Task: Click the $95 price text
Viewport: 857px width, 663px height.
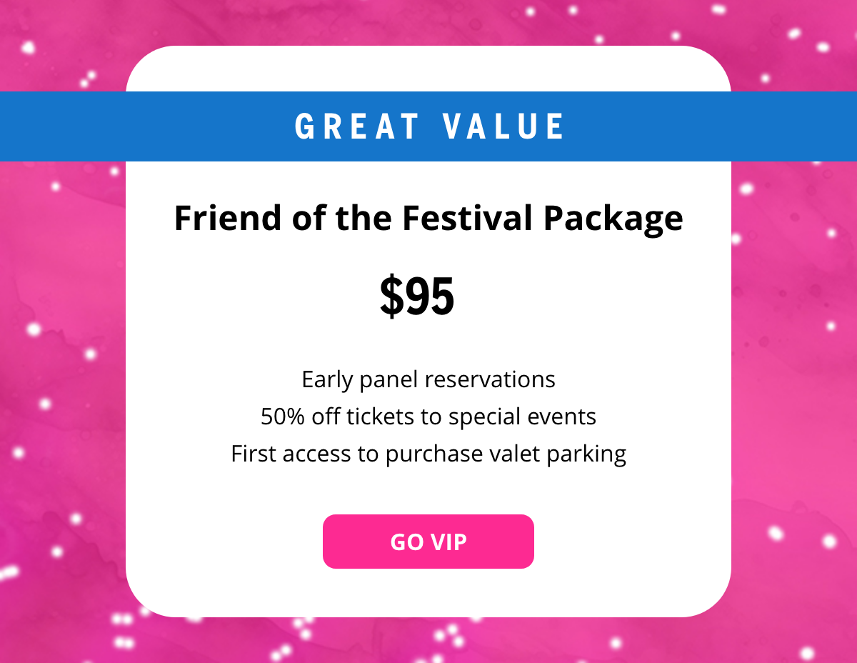Action: point(417,295)
